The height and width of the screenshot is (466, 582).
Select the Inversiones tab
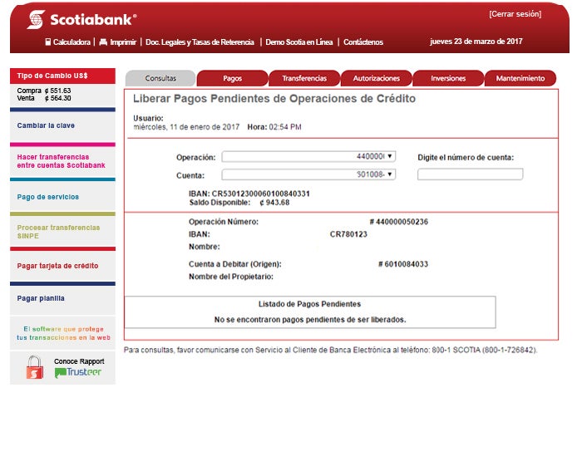pyautogui.click(x=448, y=78)
